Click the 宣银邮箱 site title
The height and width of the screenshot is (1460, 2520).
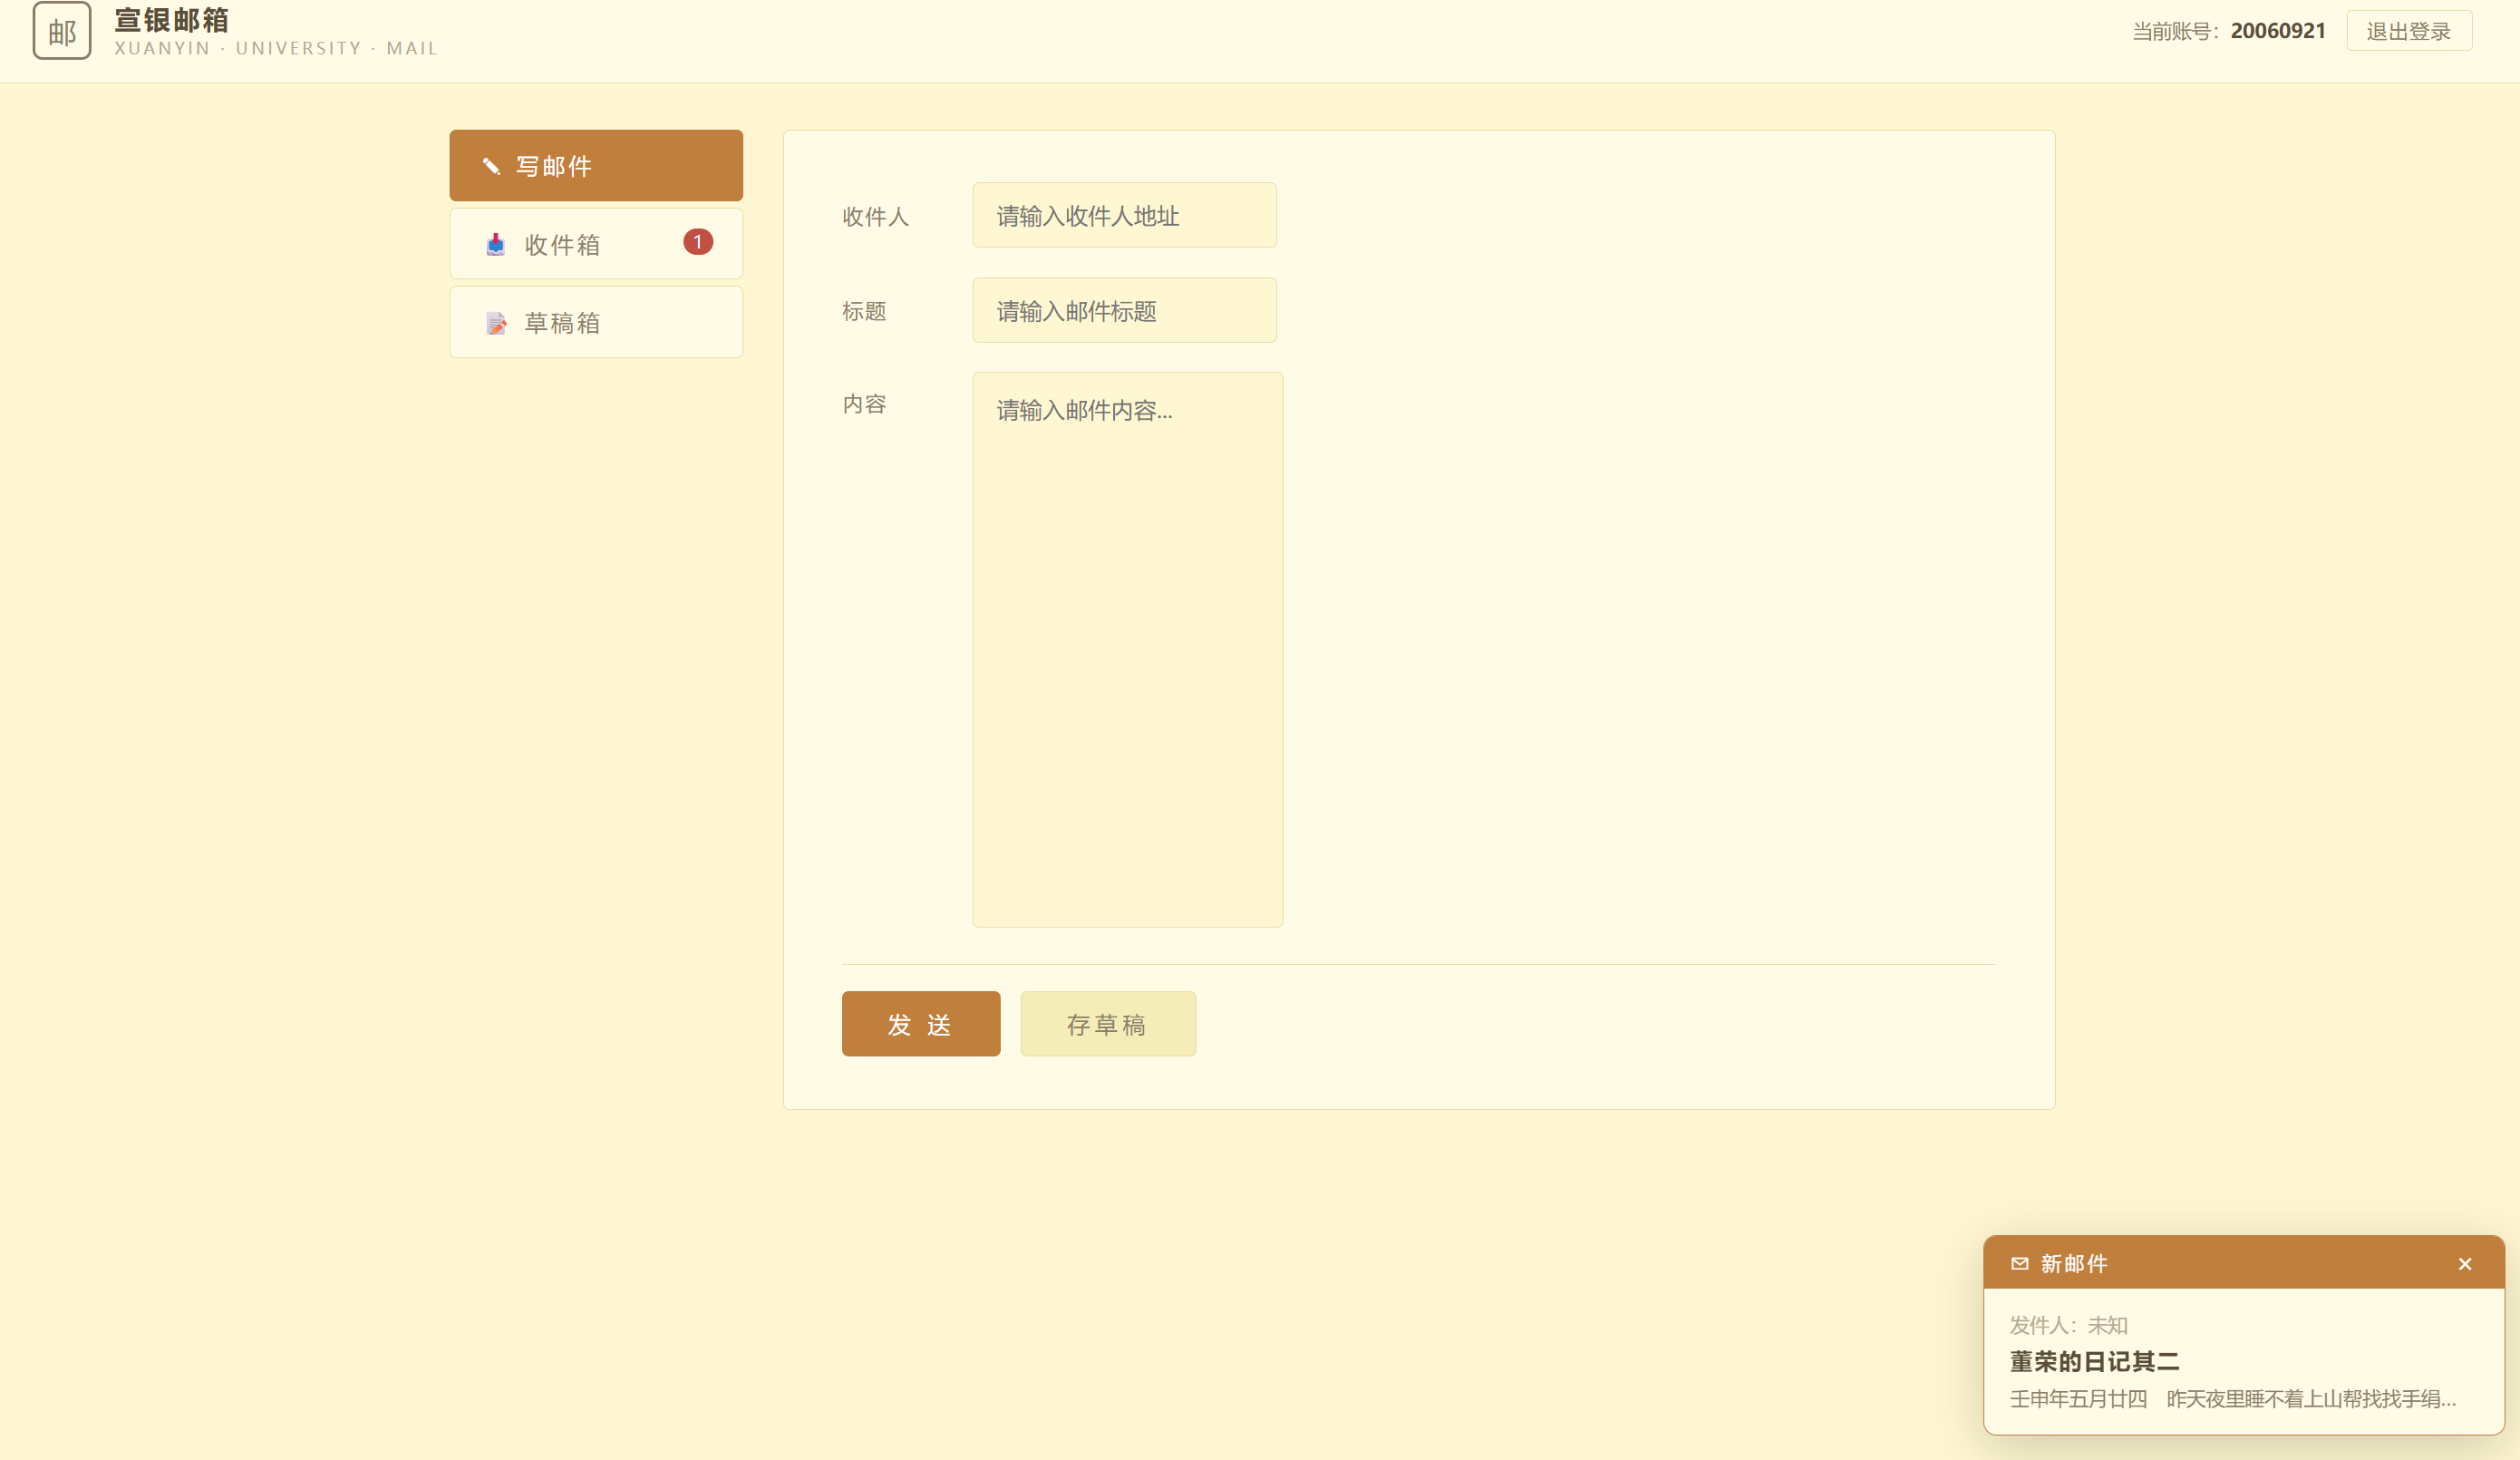click(x=172, y=20)
